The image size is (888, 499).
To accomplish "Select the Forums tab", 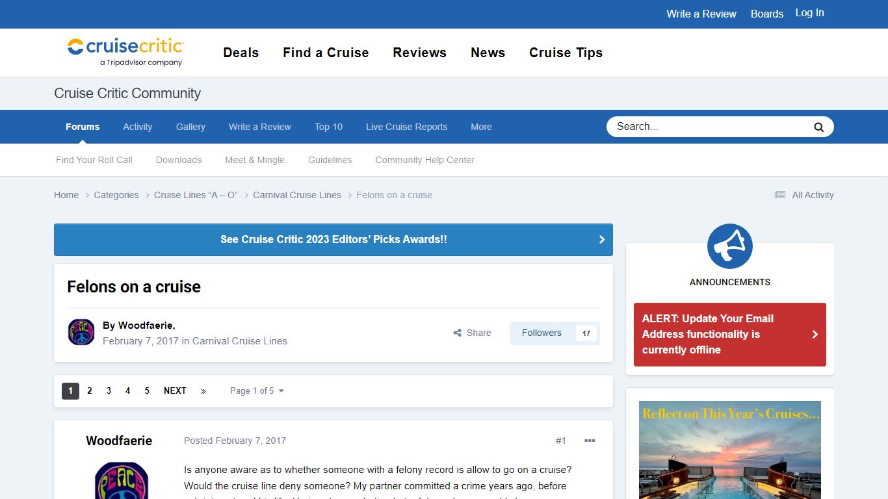I will (83, 127).
